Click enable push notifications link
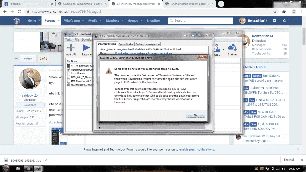The image size is (306, 172). click(197, 150)
